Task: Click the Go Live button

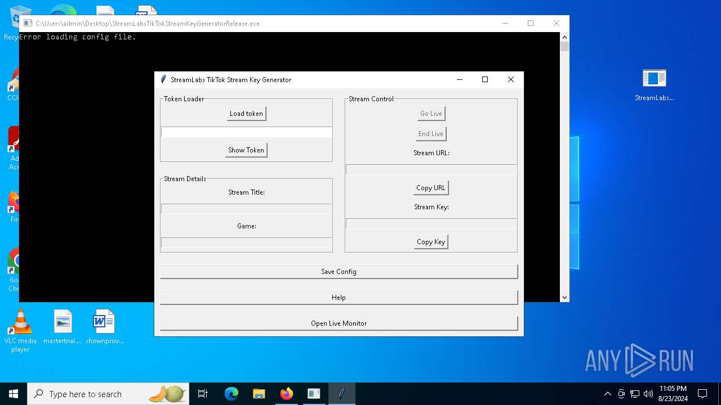Action: pyautogui.click(x=431, y=114)
